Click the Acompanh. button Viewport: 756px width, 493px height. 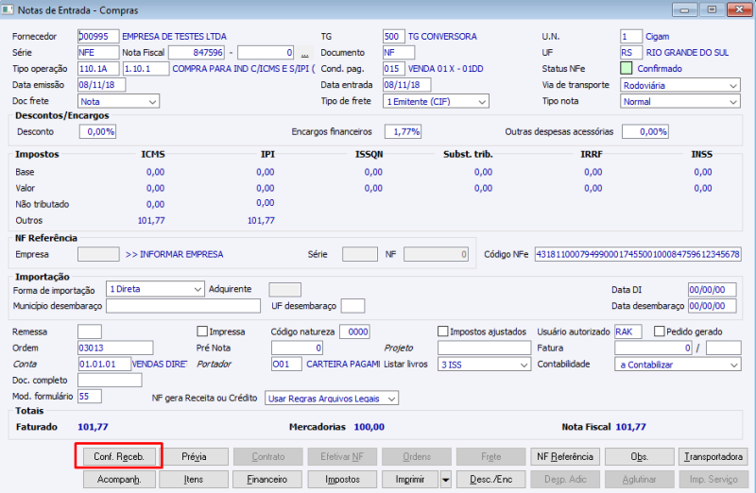(119, 480)
